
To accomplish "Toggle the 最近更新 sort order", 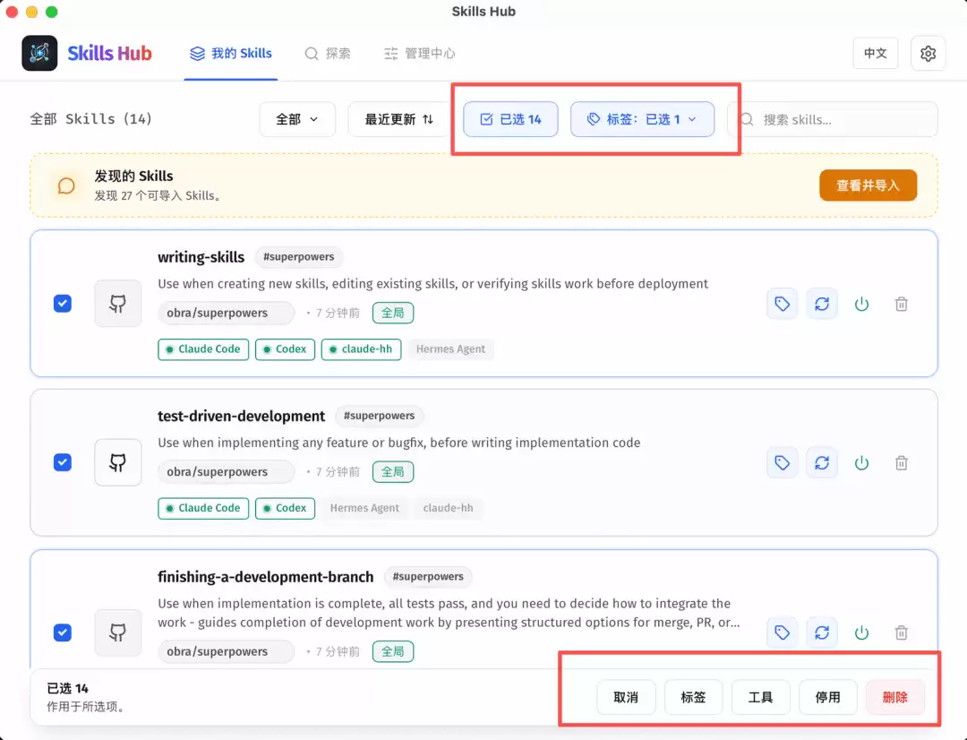I will 399,119.
